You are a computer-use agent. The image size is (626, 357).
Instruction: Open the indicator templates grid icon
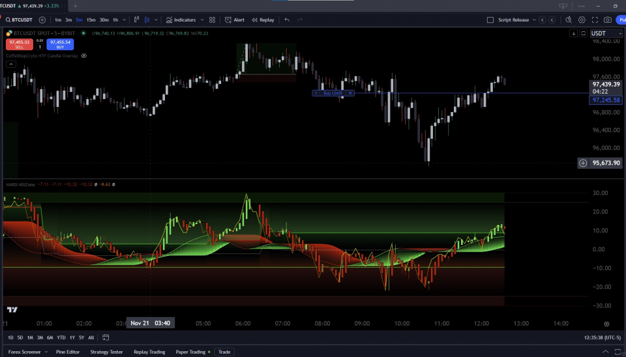pos(212,20)
